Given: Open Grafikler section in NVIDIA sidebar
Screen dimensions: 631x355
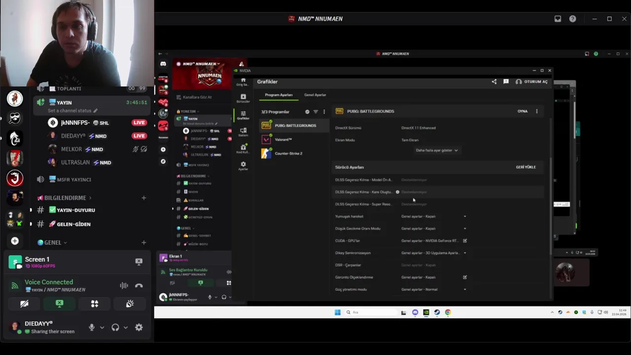Looking at the screenshot, I should click(243, 115).
